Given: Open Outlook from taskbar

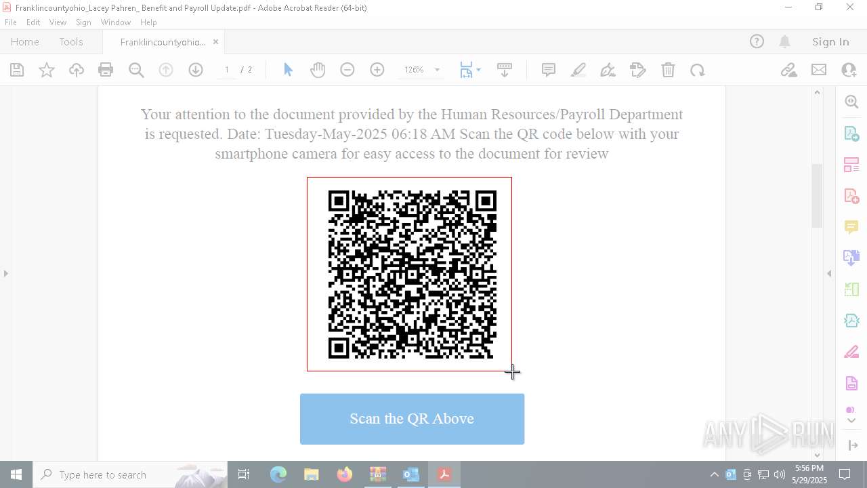Looking at the screenshot, I should click(411, 474).
